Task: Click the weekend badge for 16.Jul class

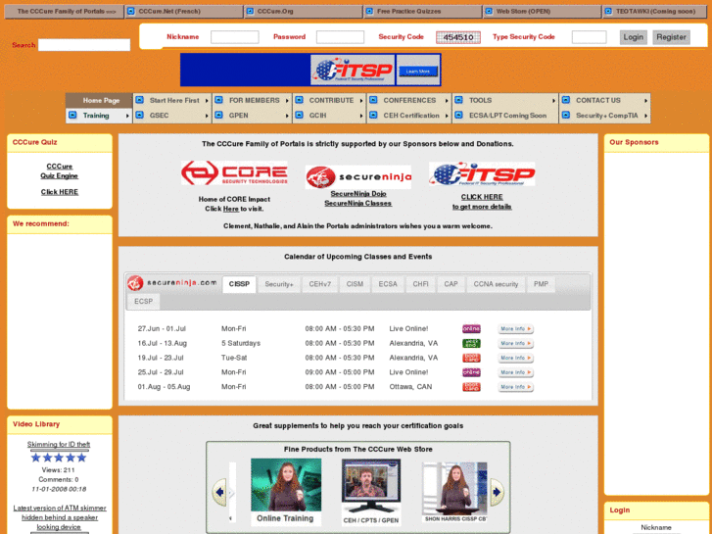Action: (x=471, y=343)
